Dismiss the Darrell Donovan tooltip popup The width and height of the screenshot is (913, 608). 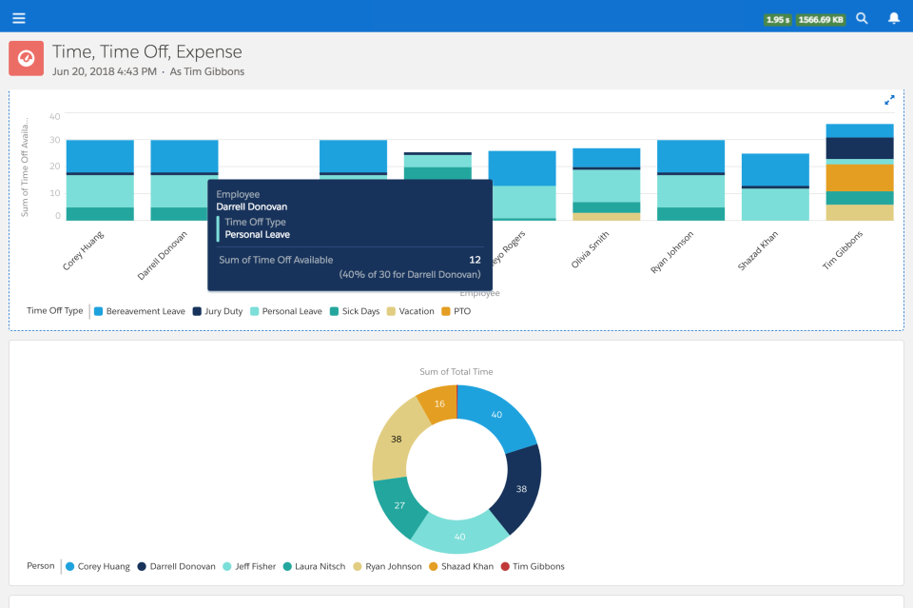349,234
